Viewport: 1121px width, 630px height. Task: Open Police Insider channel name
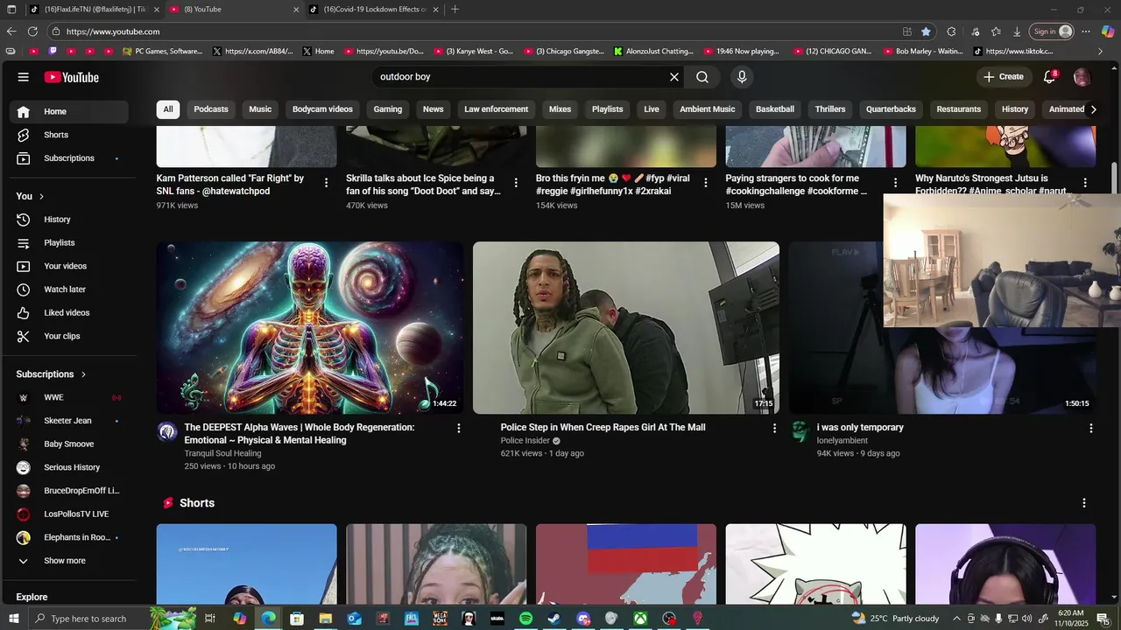click(x=525, y=441)
